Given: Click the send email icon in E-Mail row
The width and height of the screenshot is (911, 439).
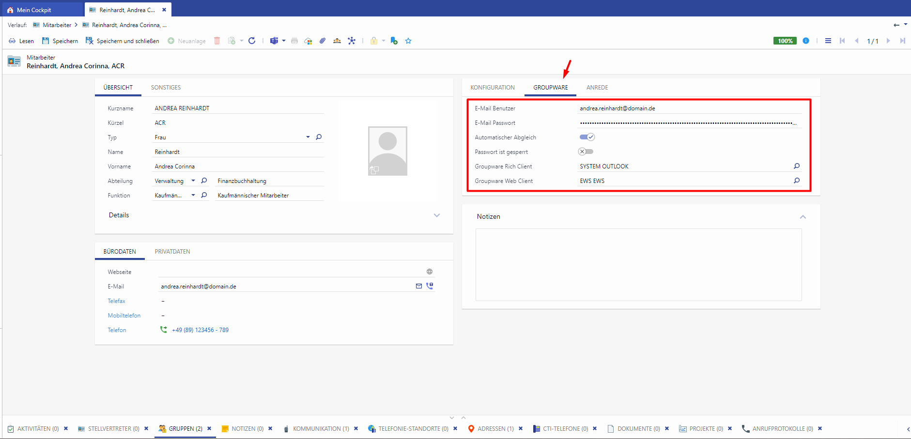Looking at the screenshot, I should point(419,286).
